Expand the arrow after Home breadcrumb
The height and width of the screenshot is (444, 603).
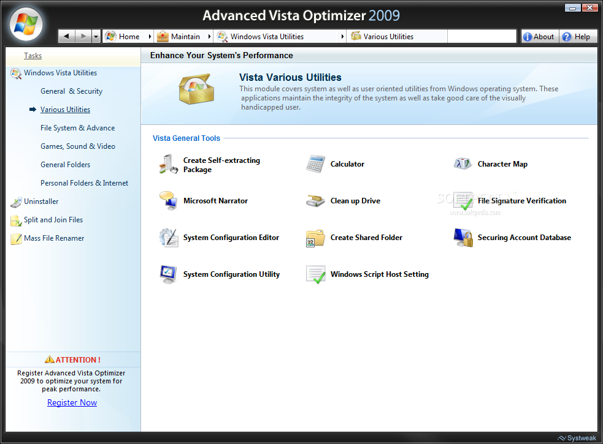click(150, 37)
